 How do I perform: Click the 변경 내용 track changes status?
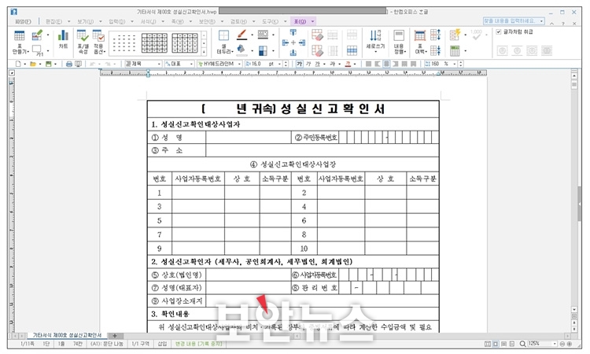pyautogui.click(x=199, y=344)
